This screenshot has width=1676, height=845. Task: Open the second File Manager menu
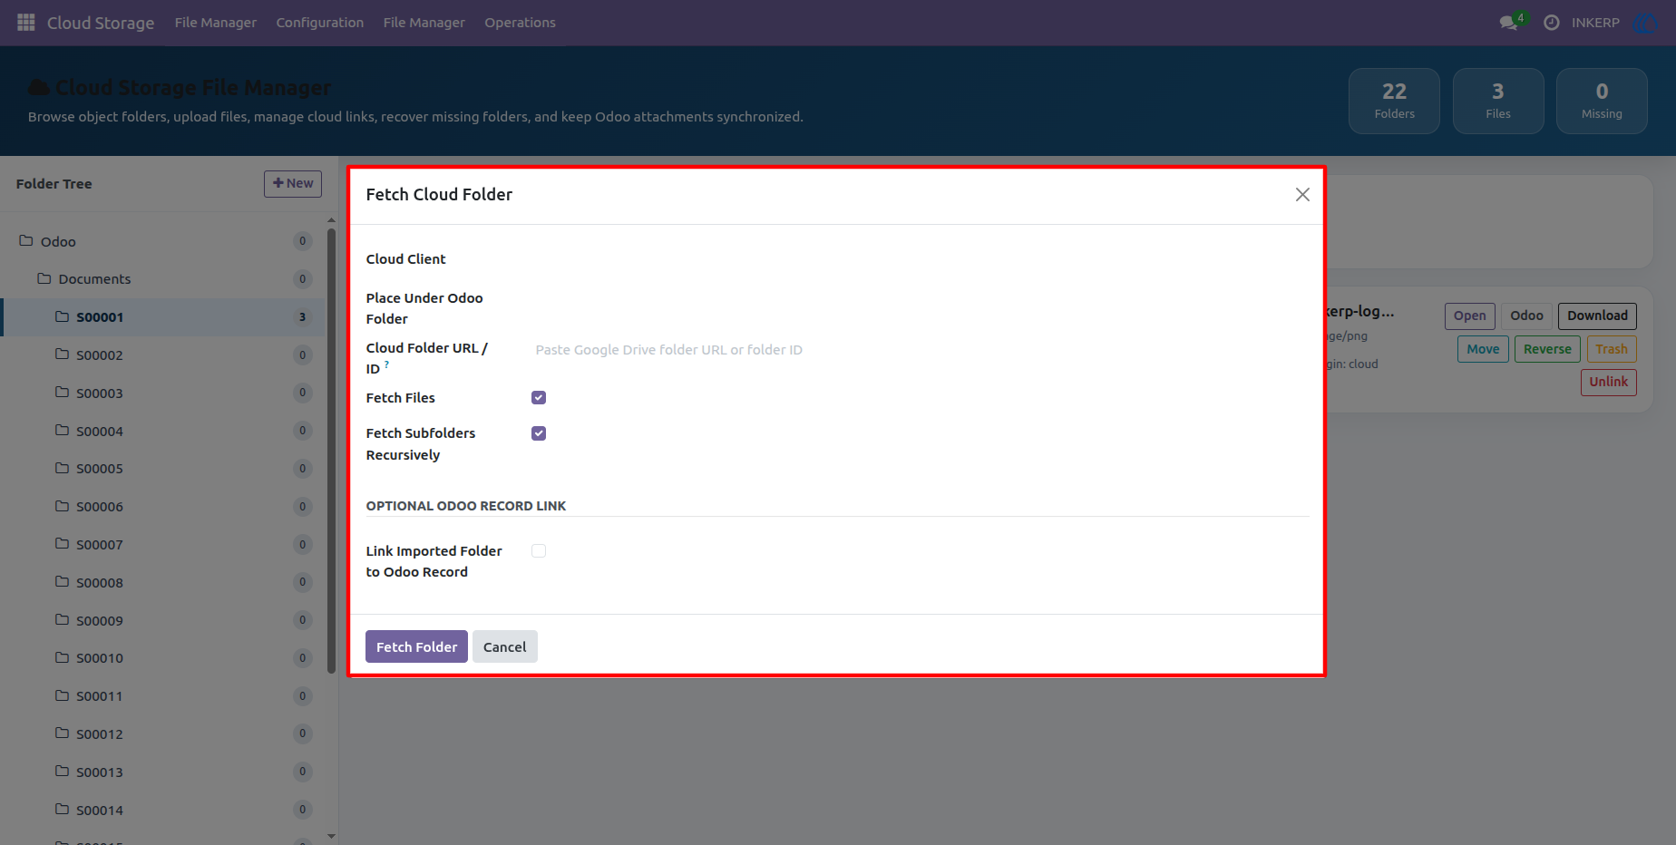click(x=424, y=23)
